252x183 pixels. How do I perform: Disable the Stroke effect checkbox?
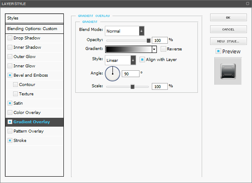pos(10,141)
